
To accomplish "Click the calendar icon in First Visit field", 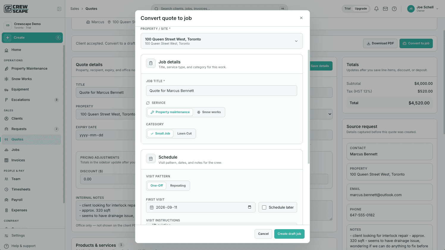I will tap(152, 207).
